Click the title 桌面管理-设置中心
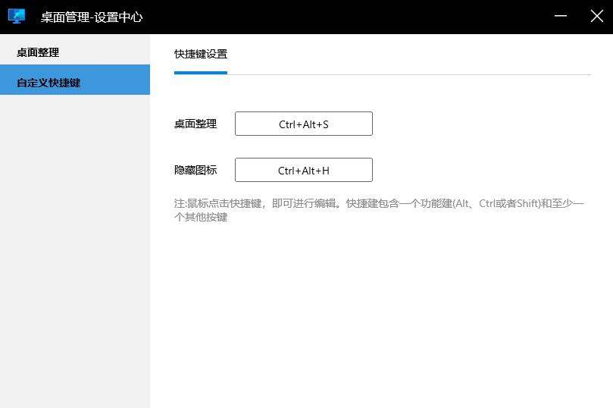Screen dimensions: 613x408 [x=92, y=17]
